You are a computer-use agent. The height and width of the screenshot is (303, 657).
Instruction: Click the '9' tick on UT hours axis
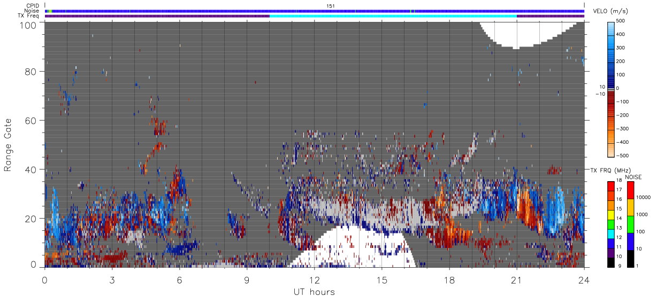tap(247, 279)
